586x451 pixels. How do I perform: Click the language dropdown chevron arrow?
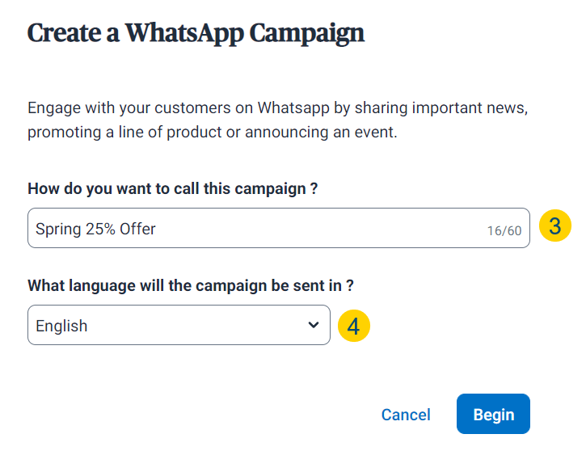[314, 325]
